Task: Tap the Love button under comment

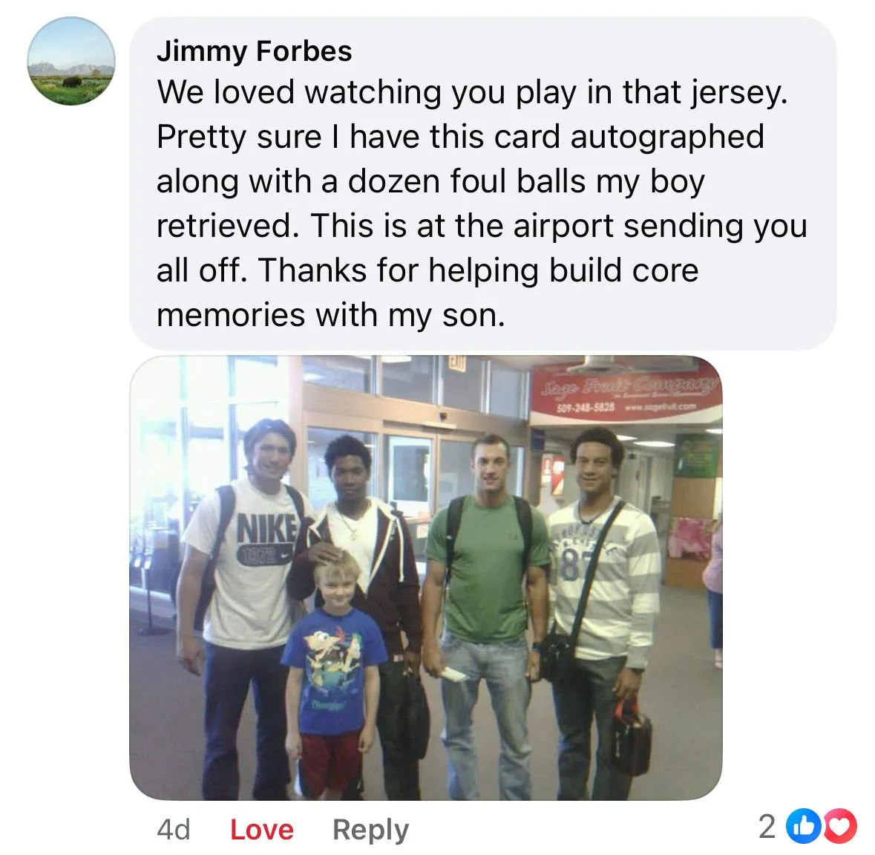Action: [262, 829]
